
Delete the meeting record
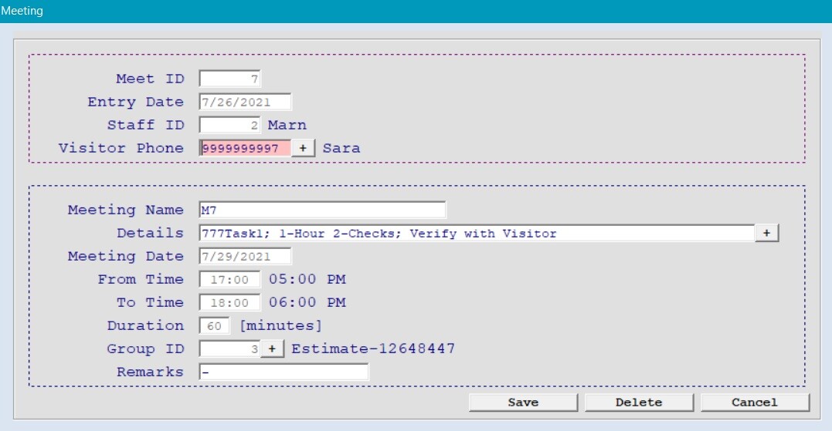click(639, 402)
